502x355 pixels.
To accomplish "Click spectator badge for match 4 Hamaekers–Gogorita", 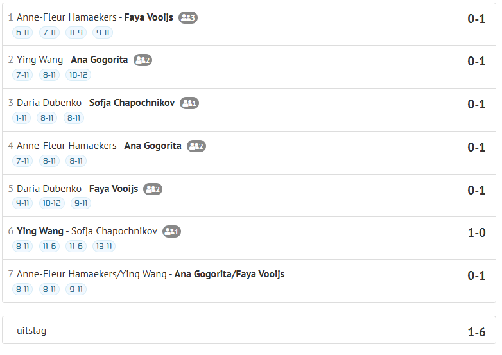I will point(196,146).
